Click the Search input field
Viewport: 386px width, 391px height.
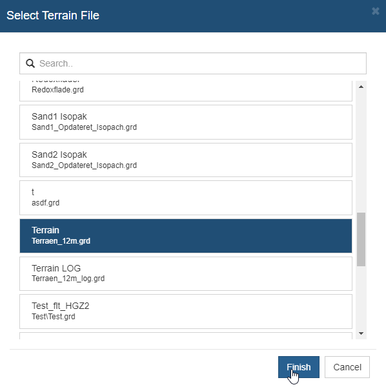click(x=193, y=63)
